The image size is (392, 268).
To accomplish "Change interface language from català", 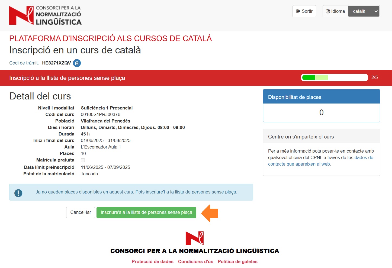I will [363, 11].
